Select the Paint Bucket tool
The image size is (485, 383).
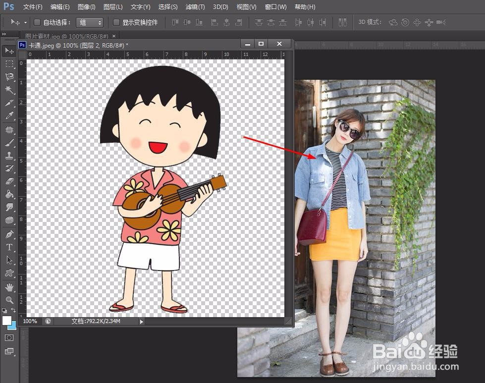click(x=9, y=194)
